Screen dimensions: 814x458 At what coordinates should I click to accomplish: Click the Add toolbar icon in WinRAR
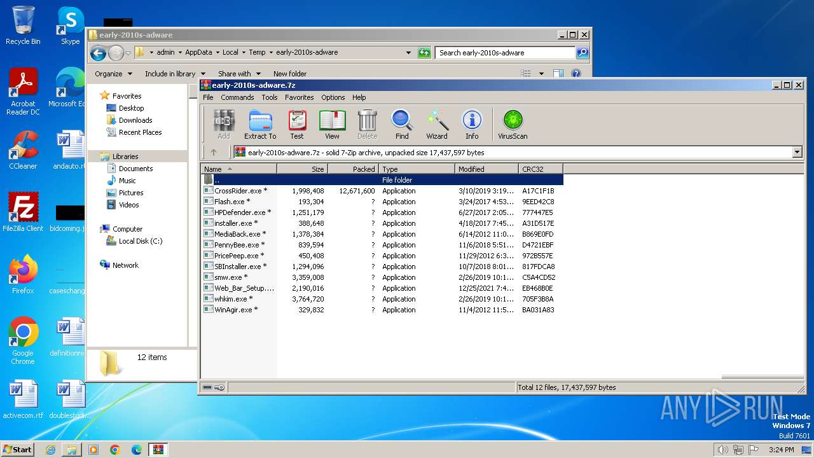pyautogui.click(x=223, y=124)
